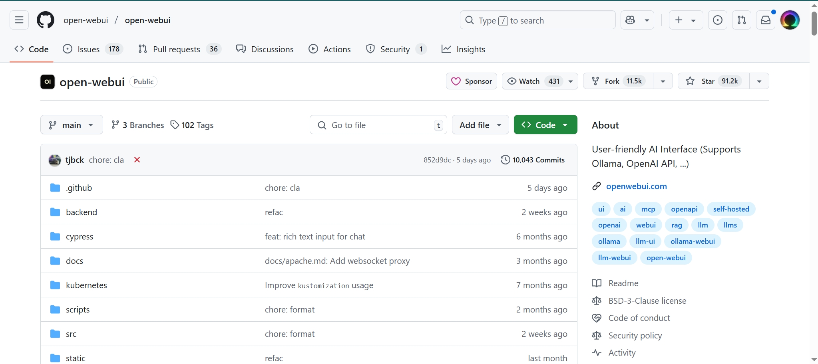Switch to the Discussions tab

pyautogui.click(x=265, y=49)
